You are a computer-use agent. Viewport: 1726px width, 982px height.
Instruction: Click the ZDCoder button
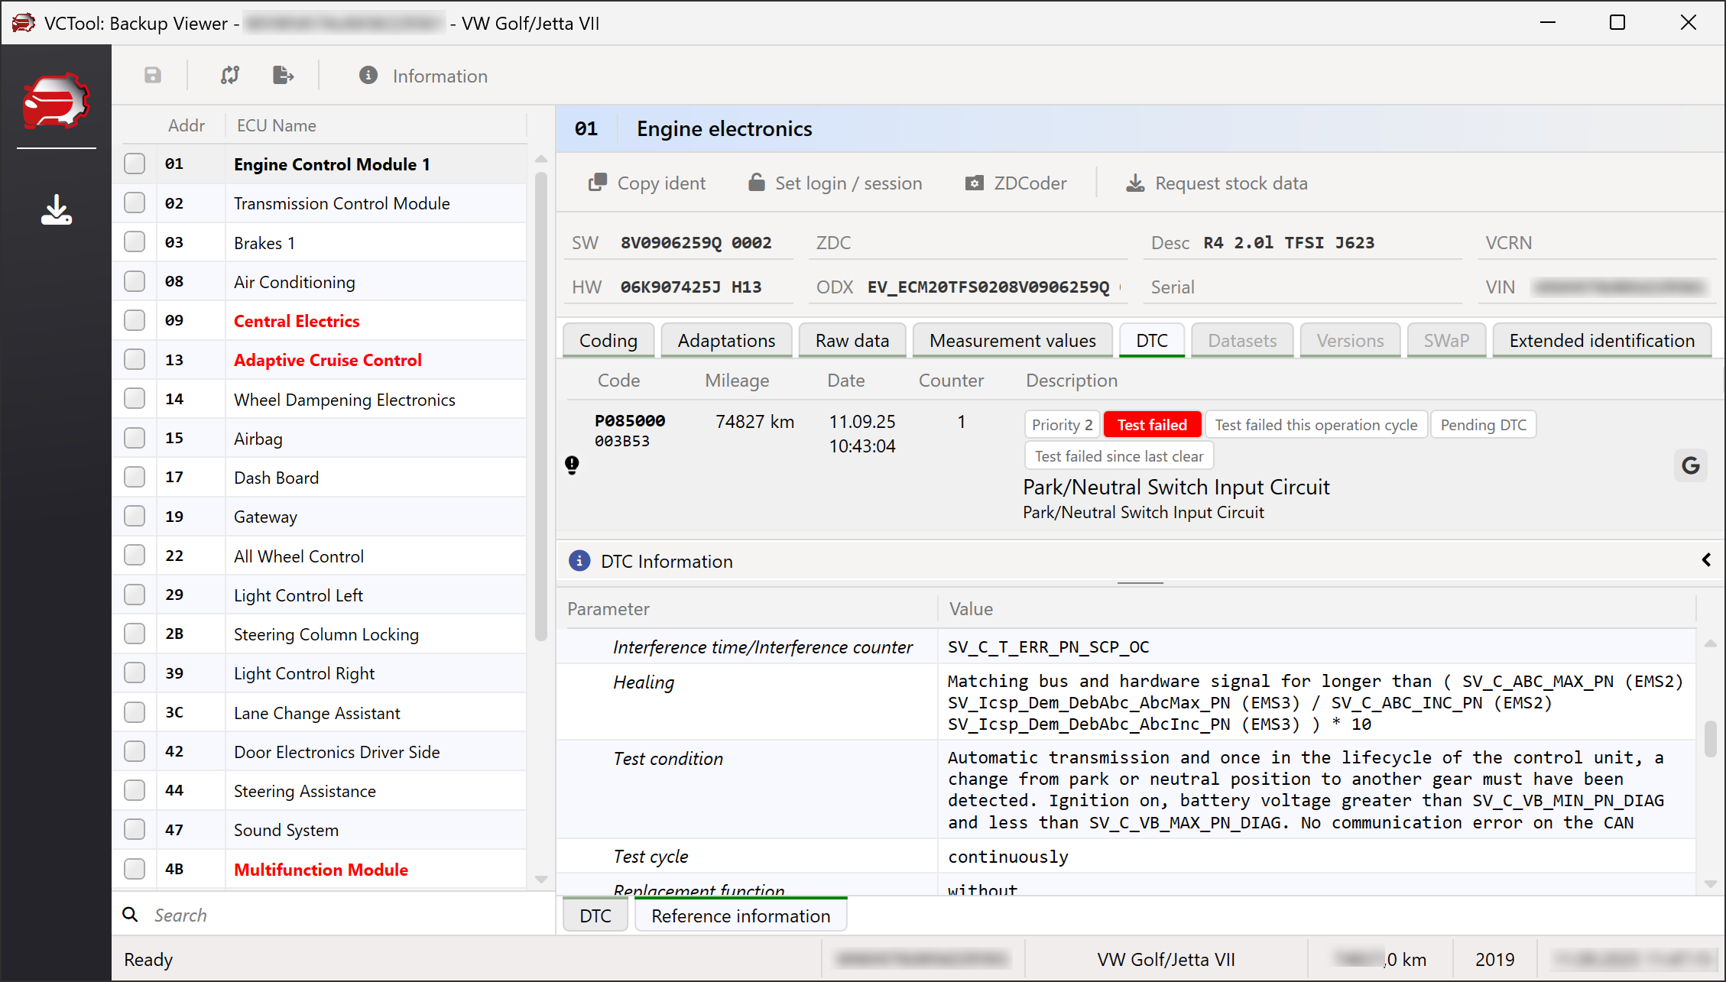(x=1016, y=183)
